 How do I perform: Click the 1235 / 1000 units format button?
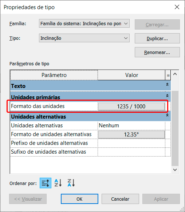click(x=131, y=107)
